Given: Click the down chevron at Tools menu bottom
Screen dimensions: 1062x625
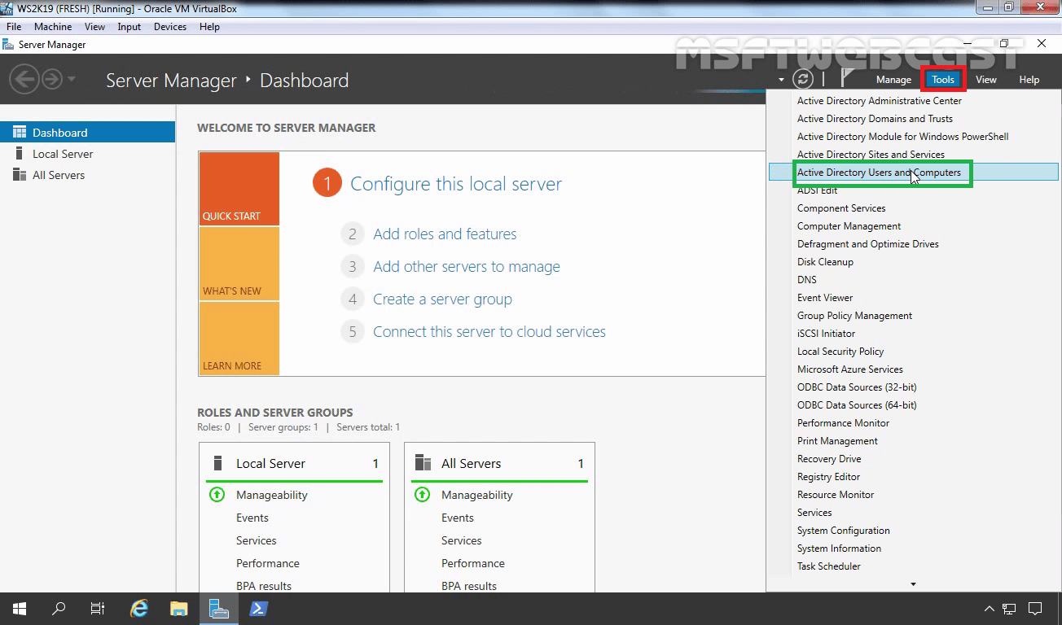Looking at the screenshot, I should [913, 583].
